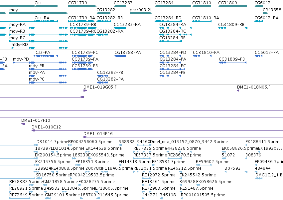The image size is (283, 200).
Task: Select the Cas-RA transcript
Action: point(46,21)
